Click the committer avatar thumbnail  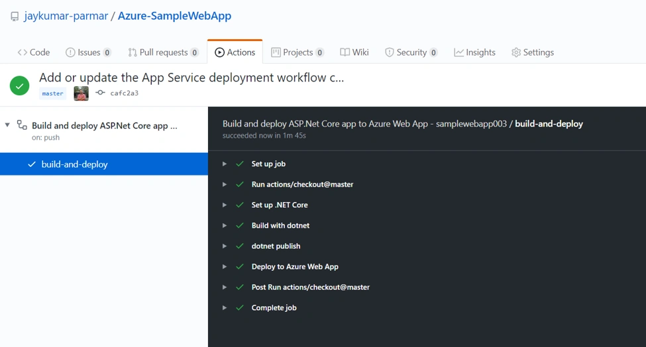click(x=81, y=93)
